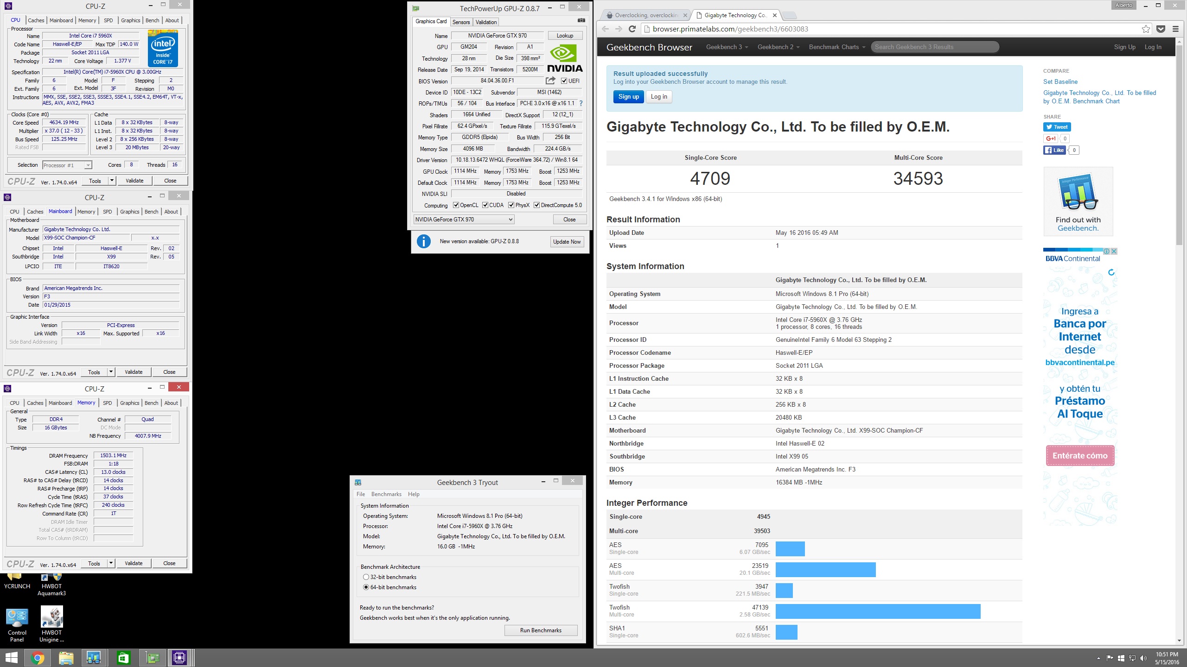This screenshot has height=667, width=1187.
Task: Open the Benchmarks menu in Geekbench 3
Action: (x=386, y=494)
